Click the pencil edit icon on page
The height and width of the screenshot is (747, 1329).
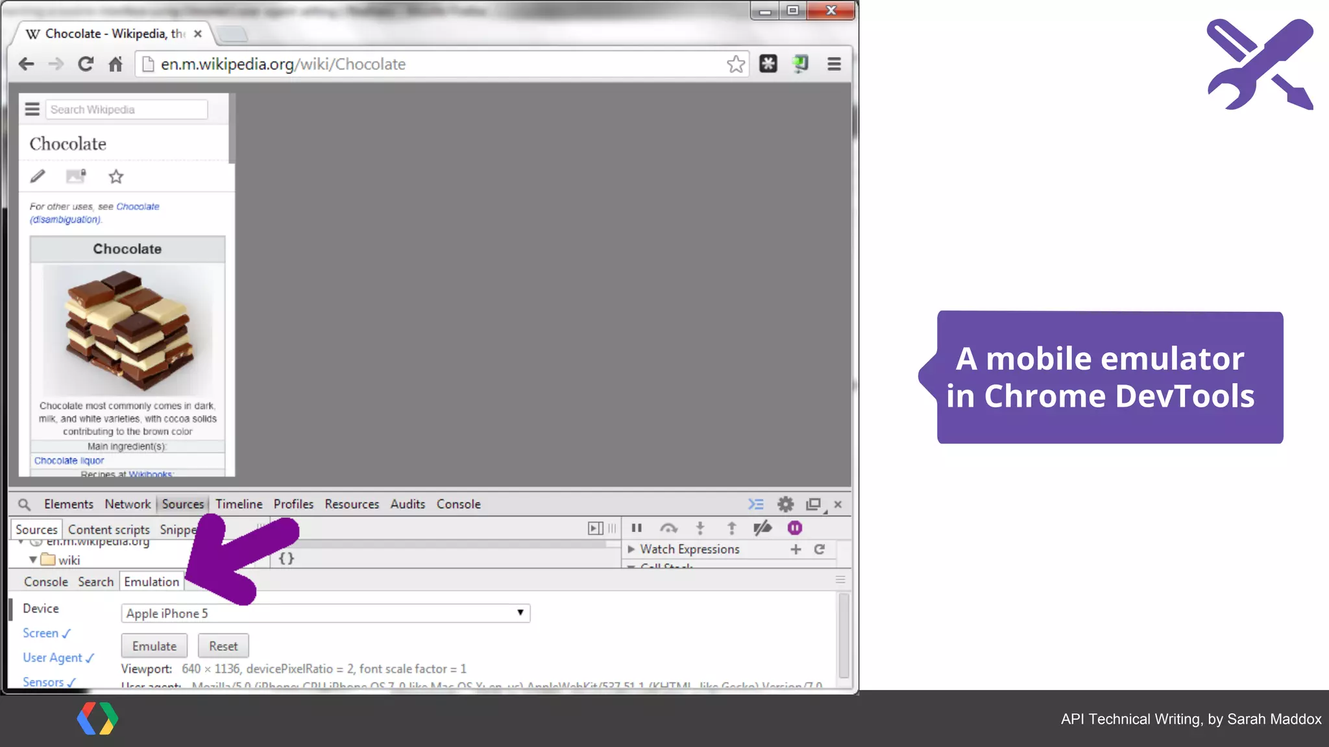pos(38,176)
